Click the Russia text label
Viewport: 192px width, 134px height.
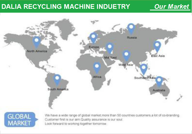pyautogui.click(x=132, y=38)
